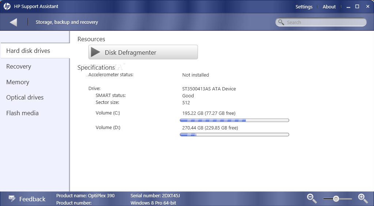Click Volume (C:) usage bar
The height and width of the screenshot is (206, 374).
tap(234, 120)
